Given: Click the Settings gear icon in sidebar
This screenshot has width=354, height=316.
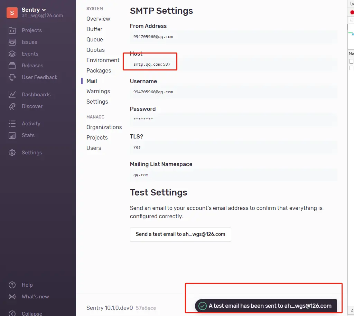Looking at the screenshot, I should point(12,153).
